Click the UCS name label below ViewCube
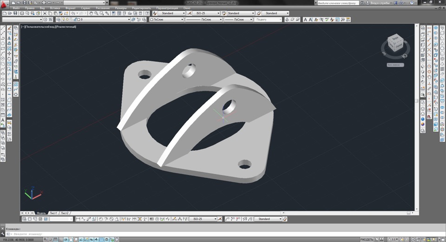The width and height of the screenshot is (446, 242). [395, 65]
